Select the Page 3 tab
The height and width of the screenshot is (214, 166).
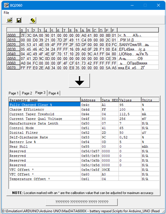[40, 93]
